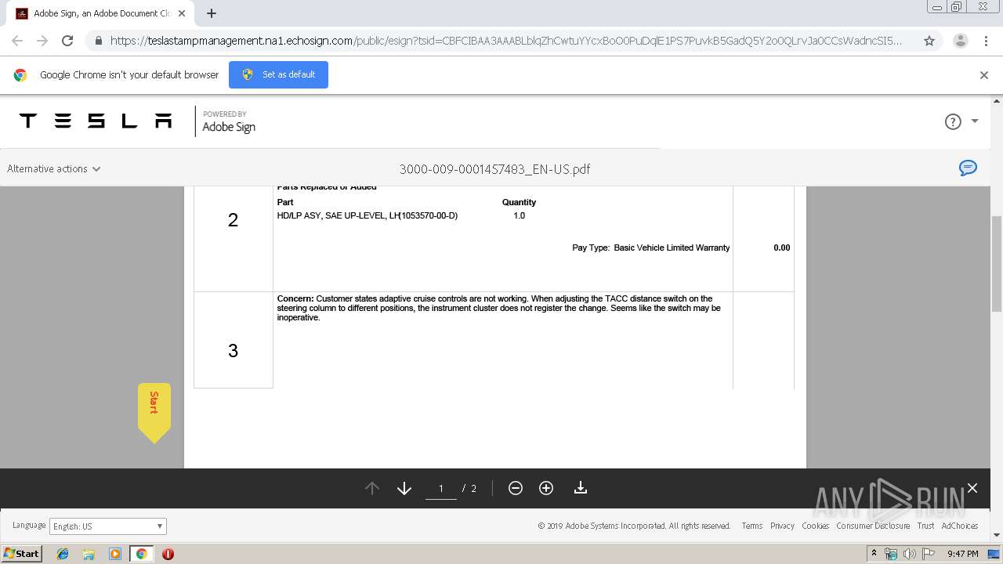Open the AdChoices link

tap(959, 526)
